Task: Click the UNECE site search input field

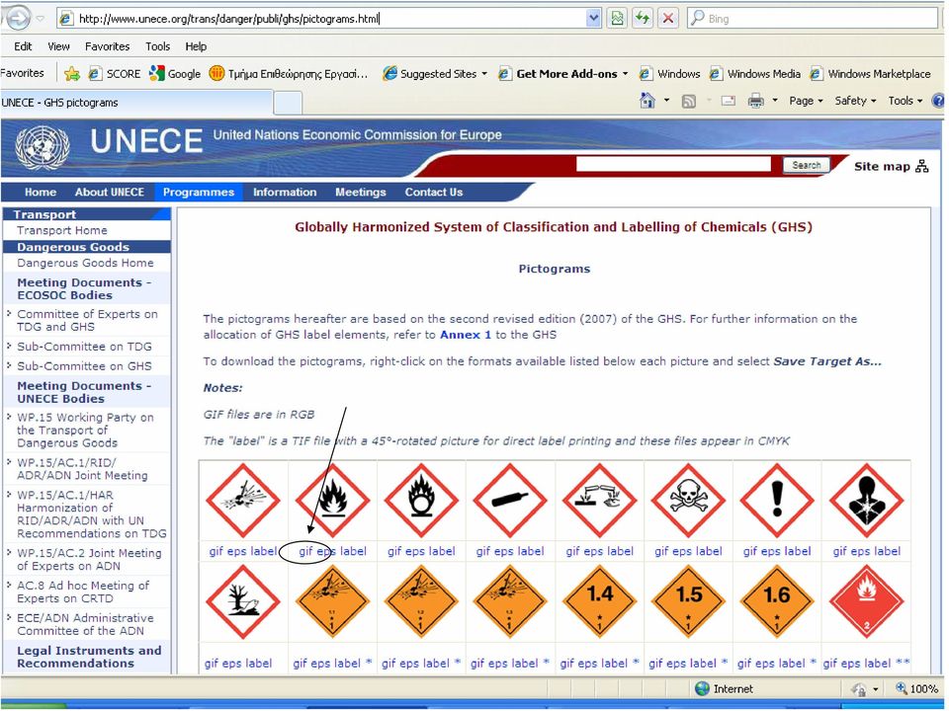Action: click(673, 165)
